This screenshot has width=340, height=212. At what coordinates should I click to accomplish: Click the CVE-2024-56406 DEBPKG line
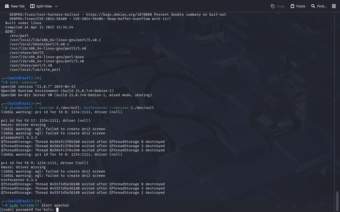pyautogui.click(x=90, y=19)
